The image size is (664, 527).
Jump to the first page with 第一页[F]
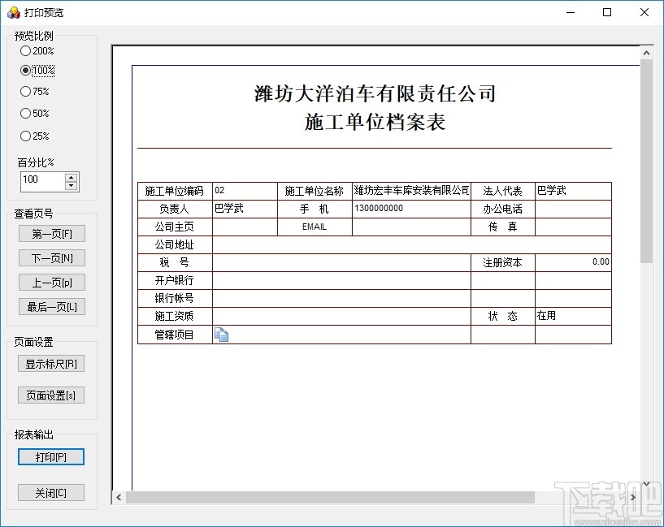click(x=50, y=233)
